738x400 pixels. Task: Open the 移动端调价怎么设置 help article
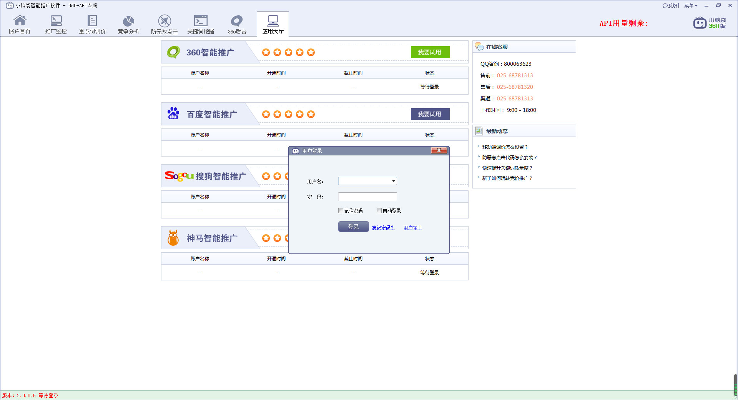point(505,147)
